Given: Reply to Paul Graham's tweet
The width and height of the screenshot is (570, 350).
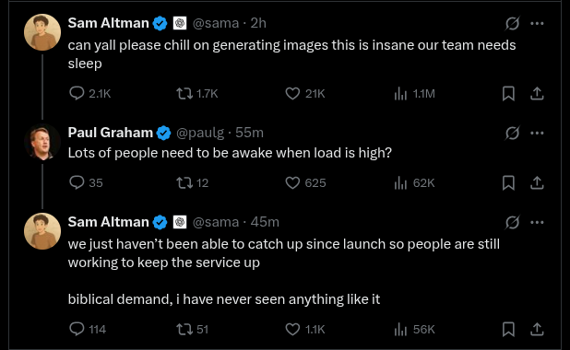Looking at the screenshot, I should [x=77, y=182].
